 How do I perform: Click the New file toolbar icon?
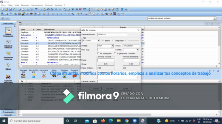pos(2,9)
